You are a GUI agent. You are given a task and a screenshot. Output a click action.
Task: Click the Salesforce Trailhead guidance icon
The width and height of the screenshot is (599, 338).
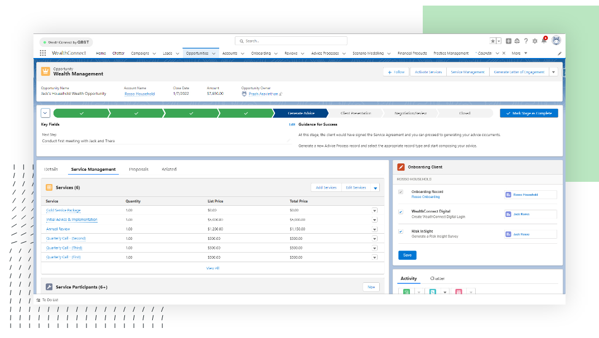[x=517, y=41]
